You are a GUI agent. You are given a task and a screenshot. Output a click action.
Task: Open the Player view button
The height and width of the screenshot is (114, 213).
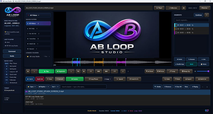159,8
